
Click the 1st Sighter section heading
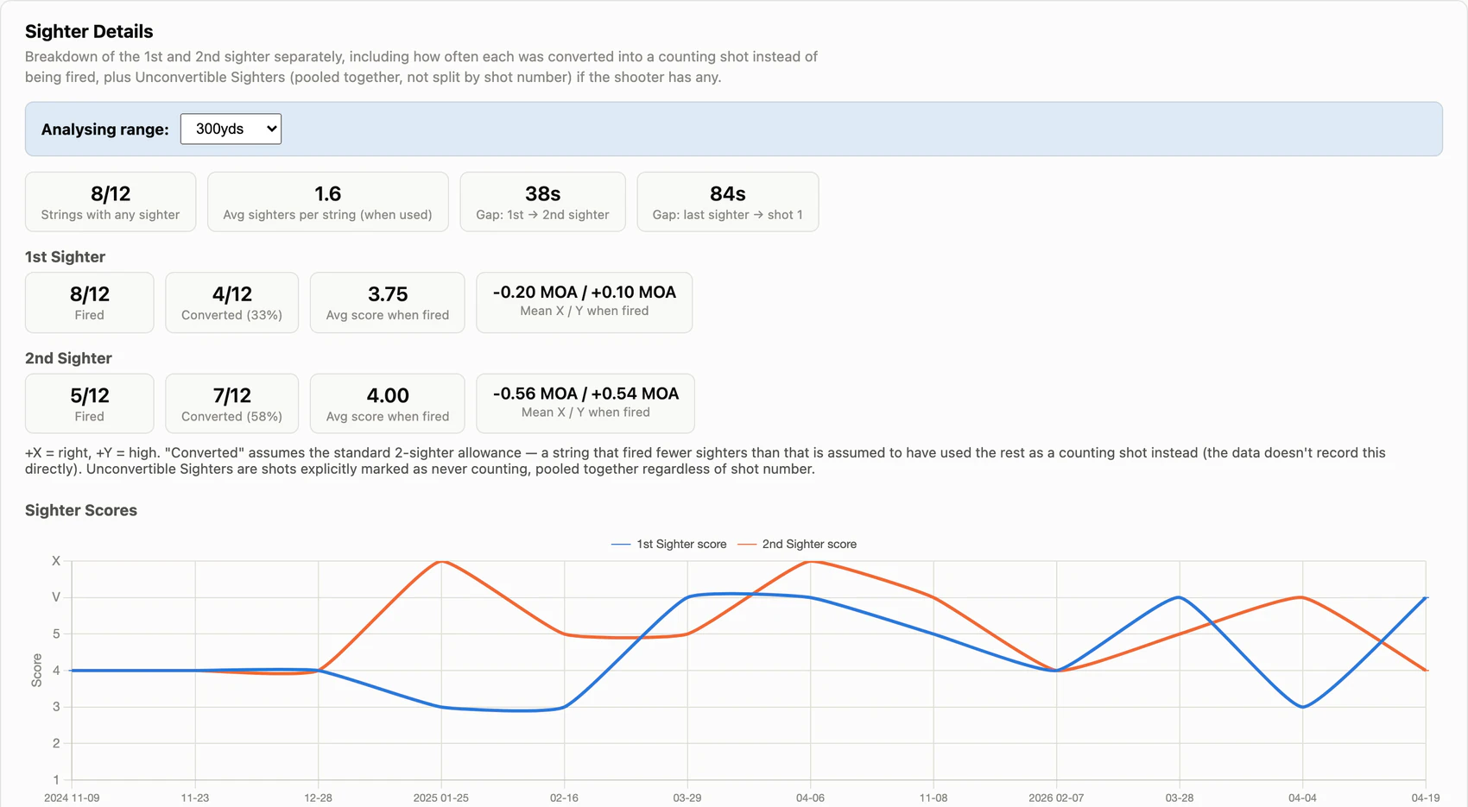65,257
